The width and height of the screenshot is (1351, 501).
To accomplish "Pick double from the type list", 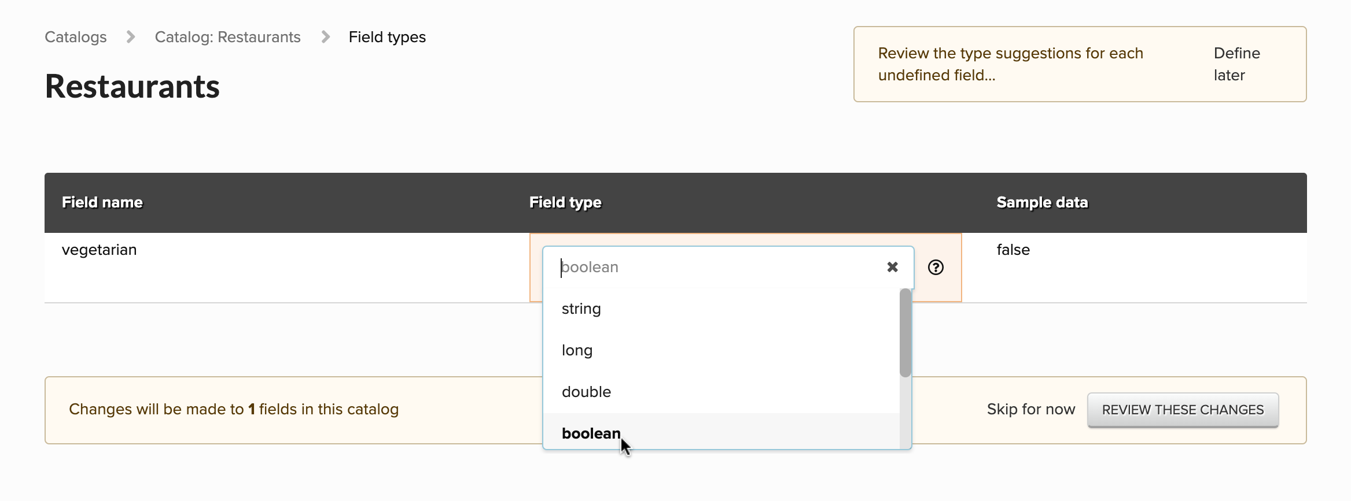I will click(586, 392).
